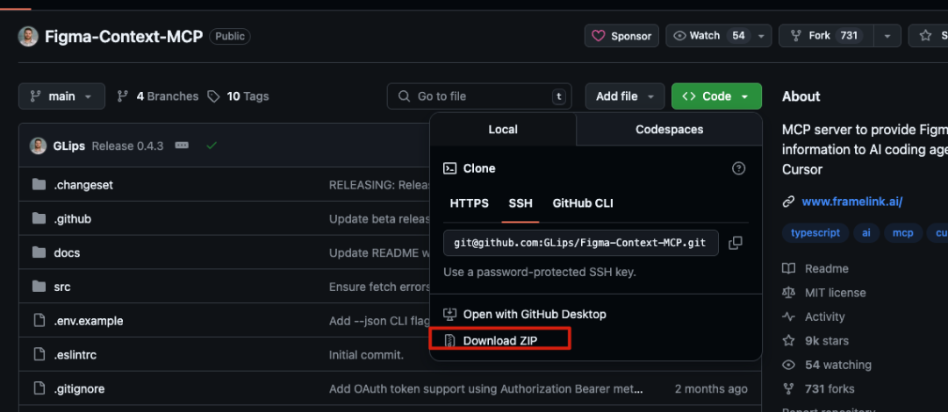This screenshot has width=948, height=412.
Task: Expand the Fork options dropdown arrow
Action: click(887, 36)
